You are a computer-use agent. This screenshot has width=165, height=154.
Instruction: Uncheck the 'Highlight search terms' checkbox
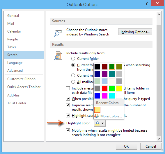pyautogui.click(x=68, y=116)
